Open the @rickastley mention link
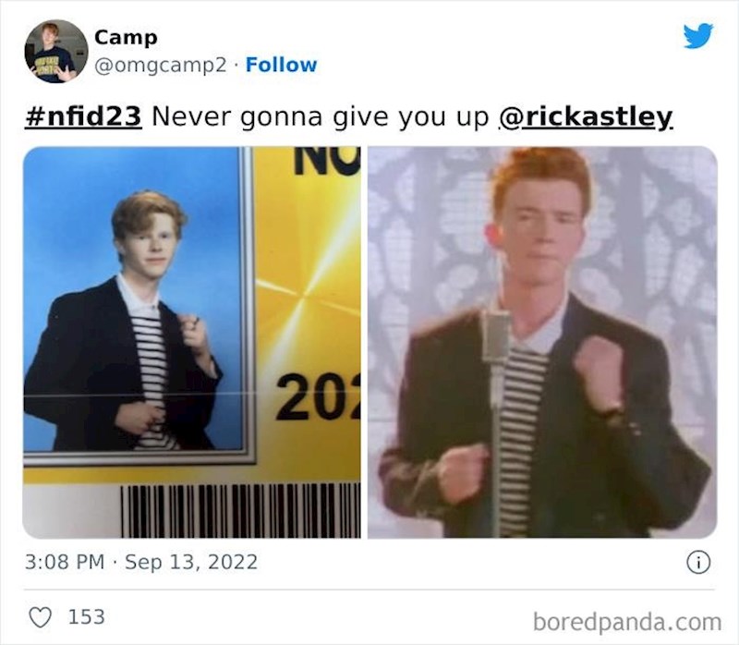 [587, 117]
